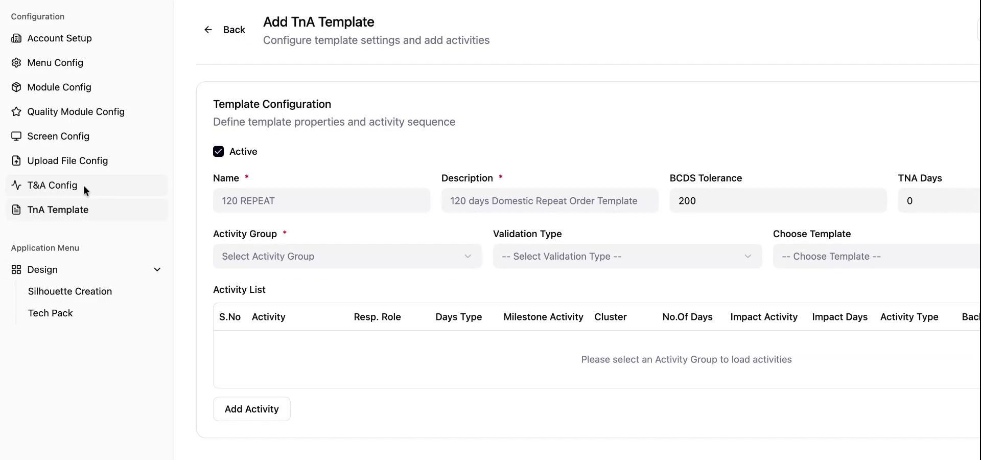
Task: Click the Menu Config gear icon
Action: point(16,63)
